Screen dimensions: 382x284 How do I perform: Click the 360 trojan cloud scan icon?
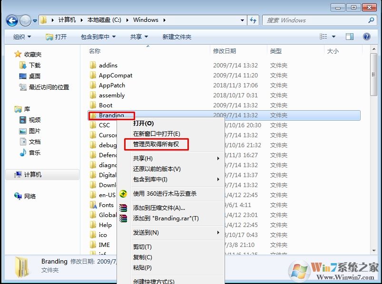click(123, 194)
